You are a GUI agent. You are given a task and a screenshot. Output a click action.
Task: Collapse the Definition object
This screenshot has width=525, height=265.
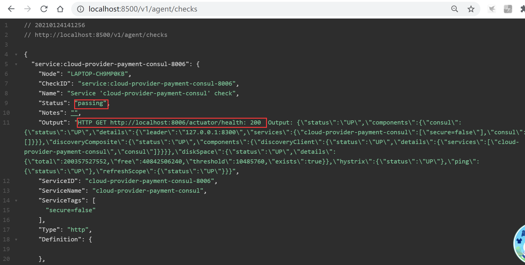point(16,240)
